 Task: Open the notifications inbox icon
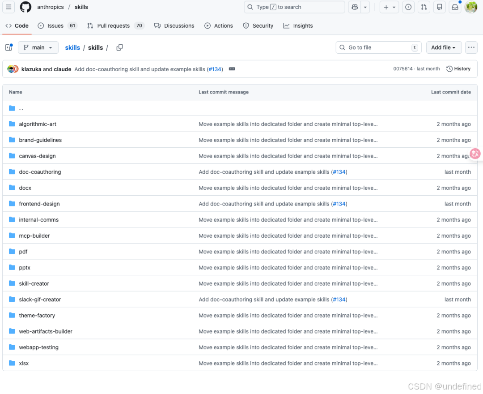pyautogui.click(x=455, y=7)
